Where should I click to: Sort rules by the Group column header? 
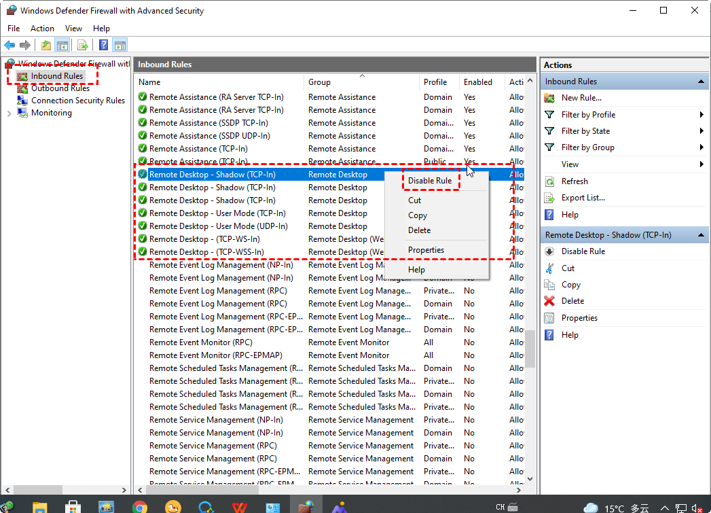(x=320, y=82)
